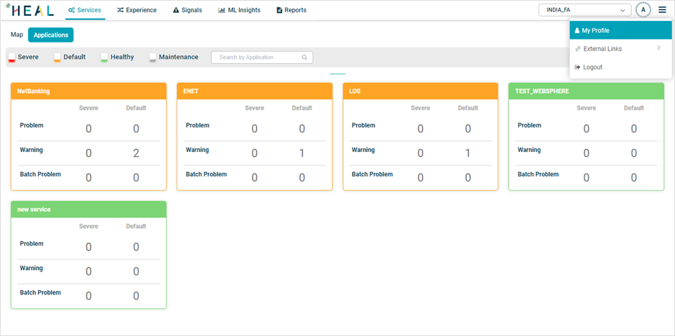Open the INDIA_FA account dropdown
The height and width of the screenshot is (336, 675).
pos(585,10)
